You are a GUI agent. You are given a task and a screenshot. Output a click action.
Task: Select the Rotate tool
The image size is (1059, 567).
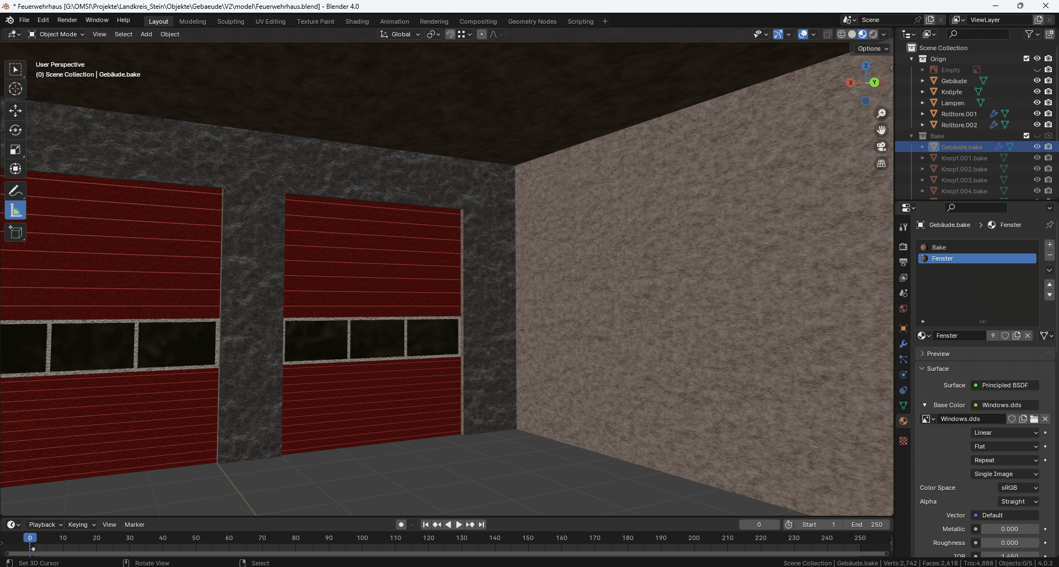point(15,130)
